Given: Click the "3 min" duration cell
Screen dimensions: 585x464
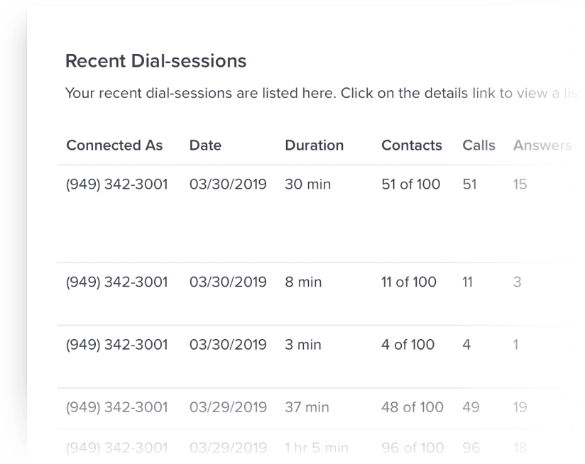Looking at the screenshot, I should (303, 345).
